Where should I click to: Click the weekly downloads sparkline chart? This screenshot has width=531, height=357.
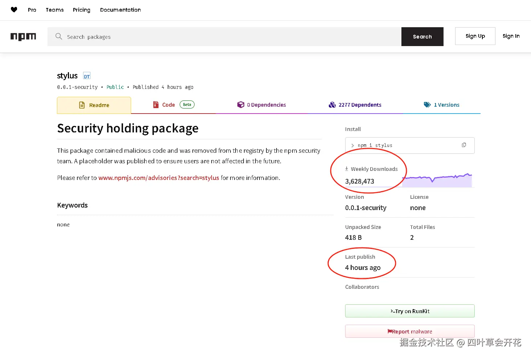point(437,180)
